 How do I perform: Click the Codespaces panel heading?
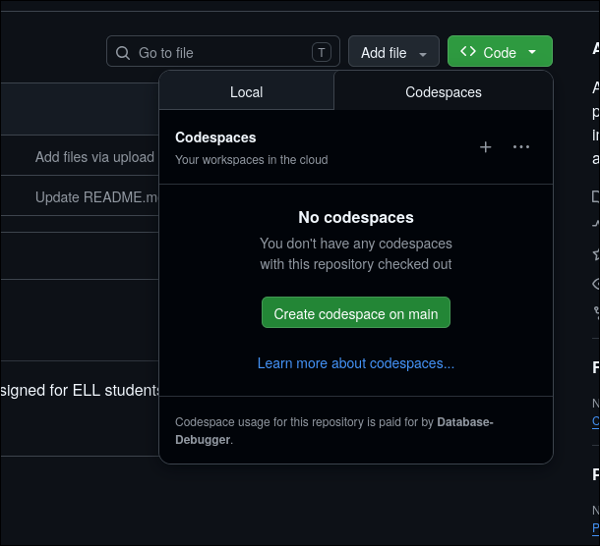215,137
